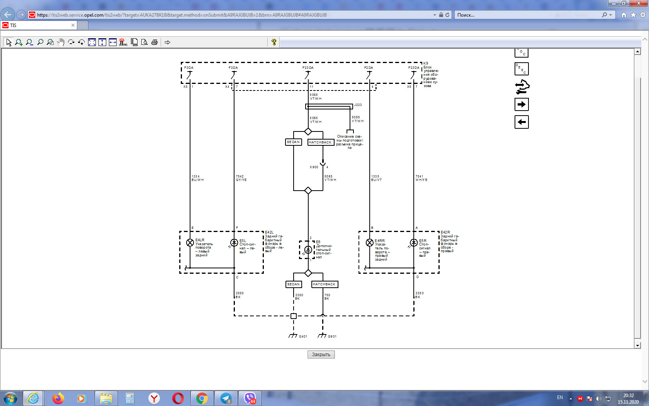Select the TIS browser tab
The width and height of the screenshot is (649, 406).
click(x=39, y=25)
